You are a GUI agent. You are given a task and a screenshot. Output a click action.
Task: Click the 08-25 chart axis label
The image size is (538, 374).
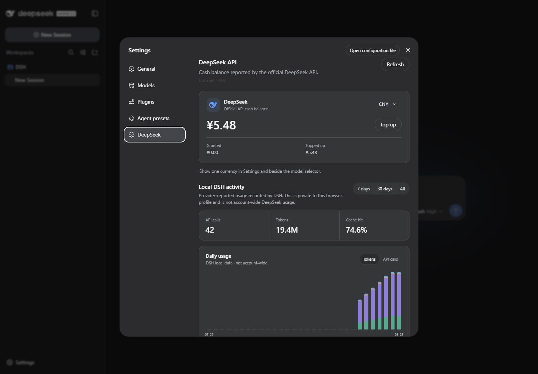point(399,334)
